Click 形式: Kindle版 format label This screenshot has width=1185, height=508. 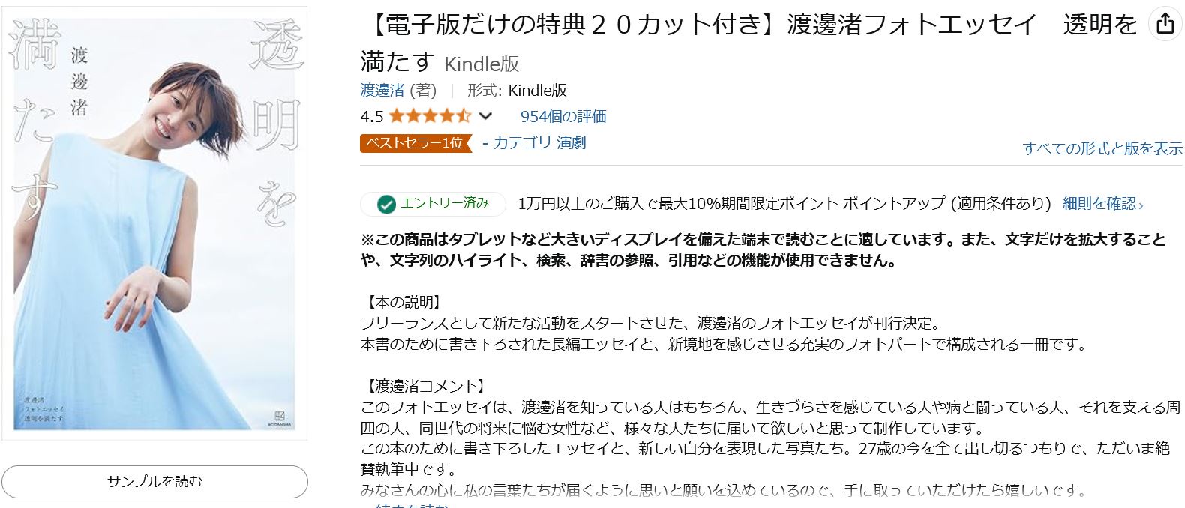click(517, 91)
